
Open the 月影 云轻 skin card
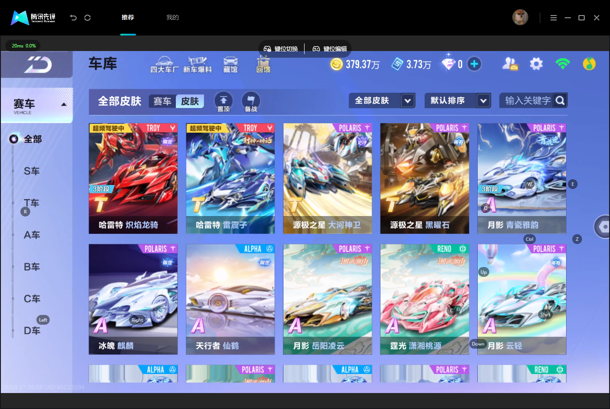click(522, 299)
